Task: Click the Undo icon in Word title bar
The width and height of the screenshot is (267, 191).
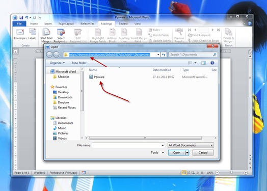Action: [26, 17]
